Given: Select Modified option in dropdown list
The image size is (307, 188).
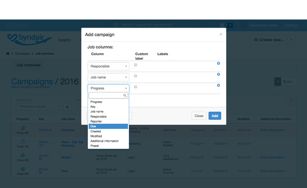Looking at the screenshot, I should click(x=108, y=136).
